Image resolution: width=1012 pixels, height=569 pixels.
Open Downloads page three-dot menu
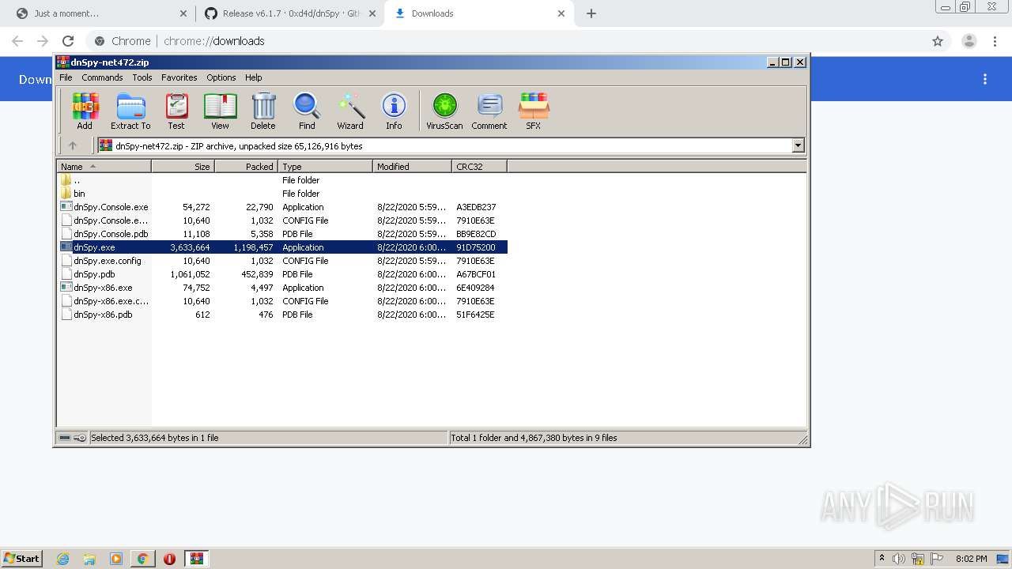(x=985, y=79)
